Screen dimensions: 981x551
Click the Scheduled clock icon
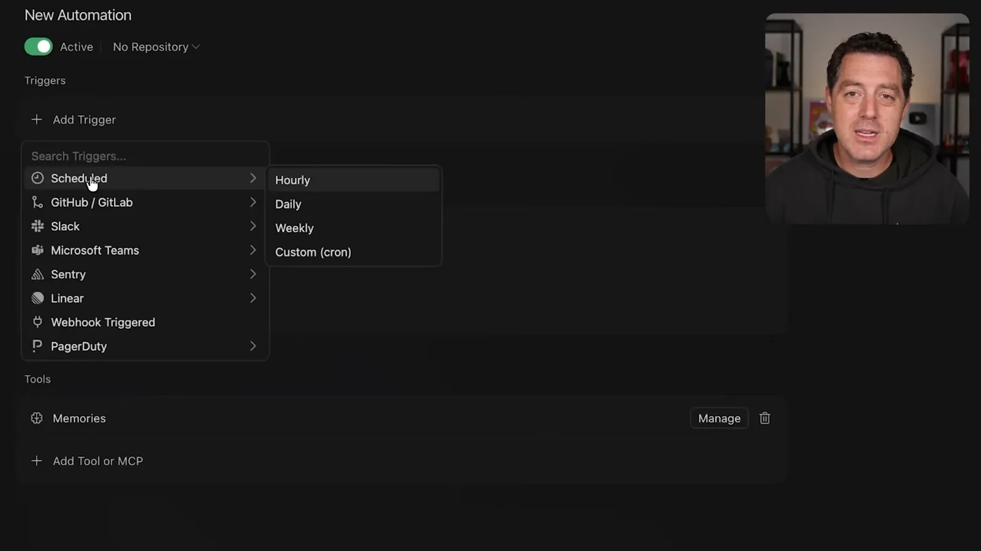pos(37,178)
